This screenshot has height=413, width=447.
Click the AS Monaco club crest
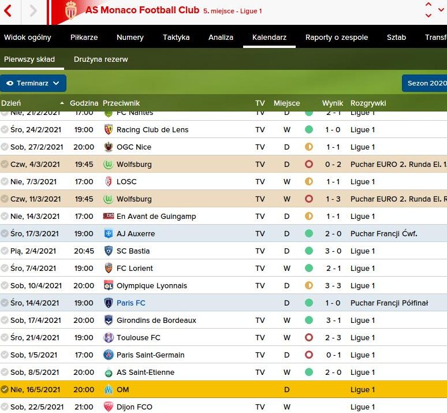coord(71,10)
